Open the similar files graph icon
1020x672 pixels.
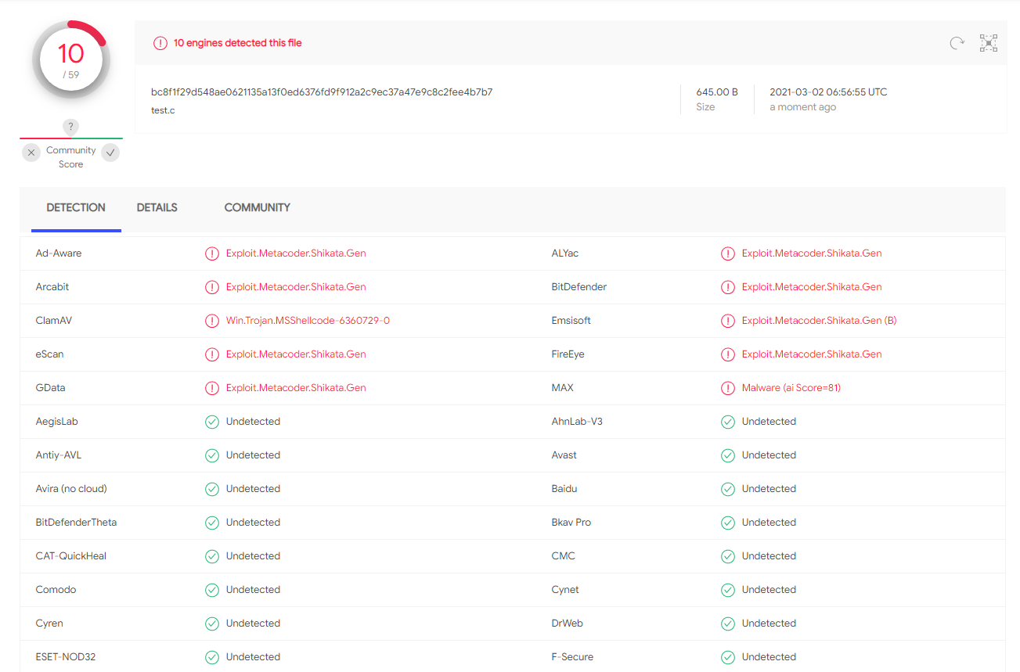pos(989,43)
